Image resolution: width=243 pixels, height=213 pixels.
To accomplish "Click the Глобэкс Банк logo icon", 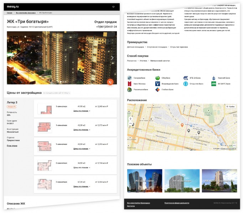I will 157,89.
